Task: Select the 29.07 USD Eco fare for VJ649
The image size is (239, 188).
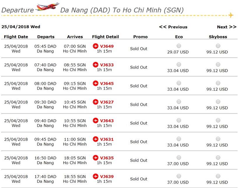Action: (x=179, y=46)
